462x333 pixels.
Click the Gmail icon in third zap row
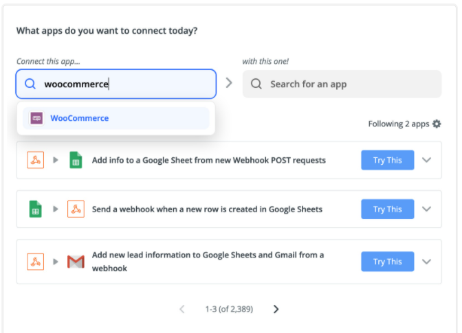tap(76, 262)
